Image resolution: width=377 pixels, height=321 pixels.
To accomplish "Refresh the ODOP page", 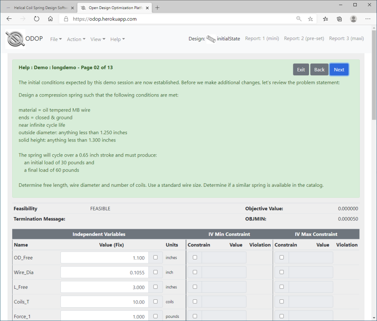I will [x=37, y=18].
